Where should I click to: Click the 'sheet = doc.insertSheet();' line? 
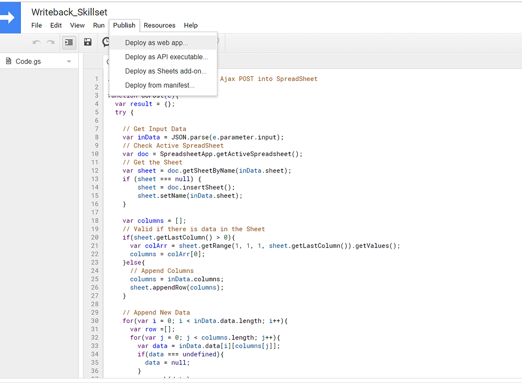coord(186,187)
